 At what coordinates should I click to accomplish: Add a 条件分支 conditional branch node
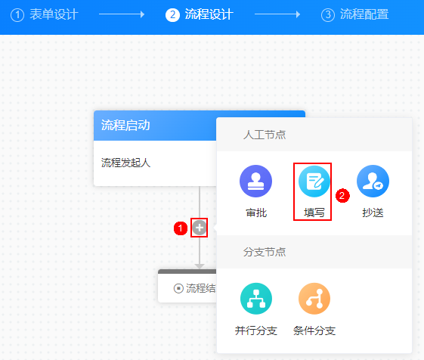click(314, 299)
